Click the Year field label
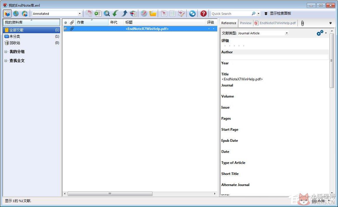Image resolution: width=338 pixels, height=207 pixels. coord(225,63)
